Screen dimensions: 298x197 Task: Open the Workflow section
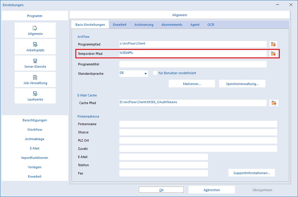[35, 130]
